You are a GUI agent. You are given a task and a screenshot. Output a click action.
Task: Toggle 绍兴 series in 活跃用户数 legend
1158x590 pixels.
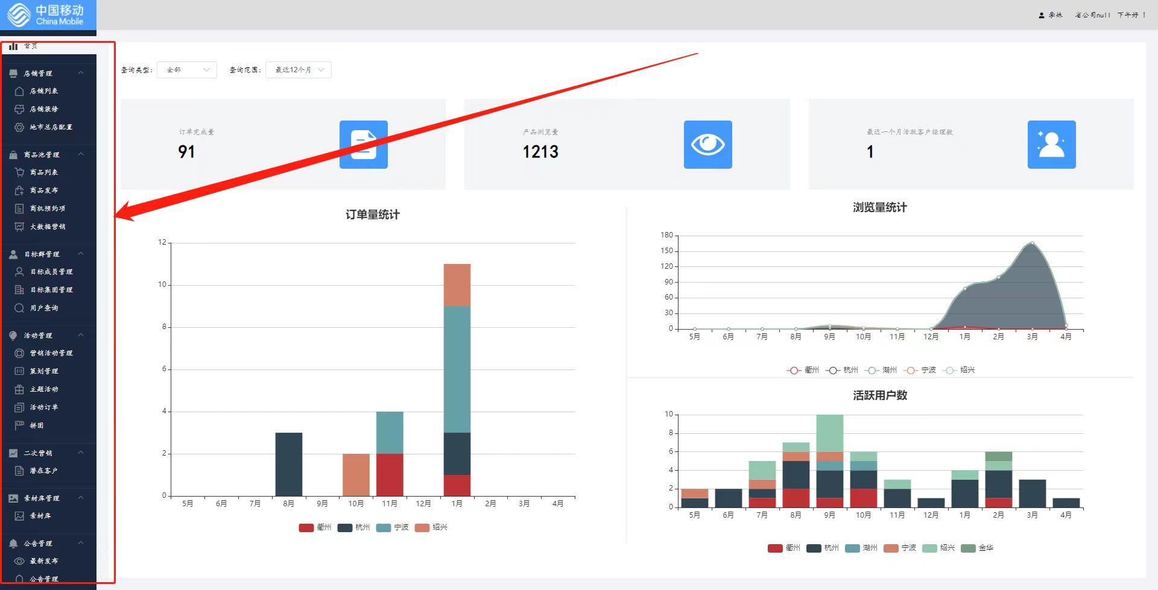[938, 548]
